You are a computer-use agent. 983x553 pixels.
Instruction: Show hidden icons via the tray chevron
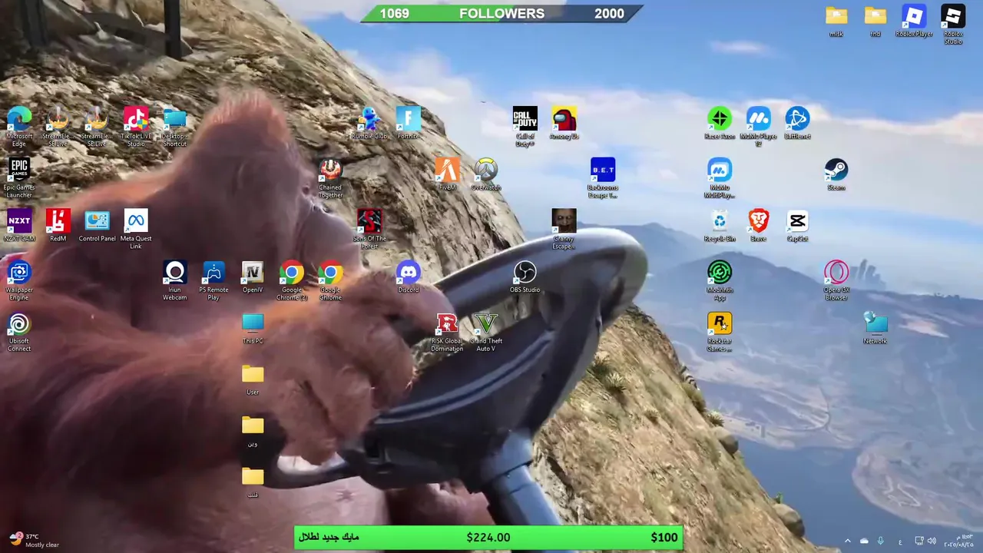coord(847,541)
